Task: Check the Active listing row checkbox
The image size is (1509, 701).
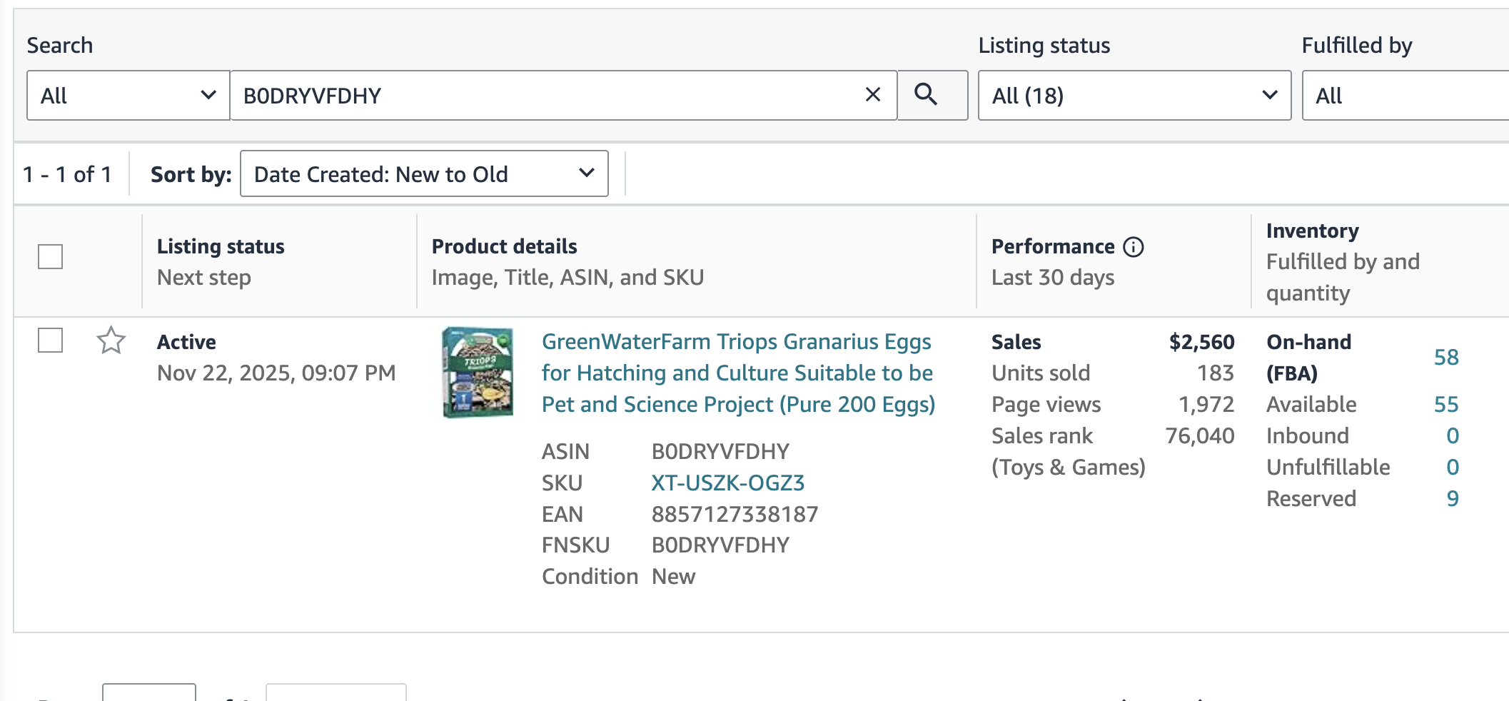Action: 50,340
